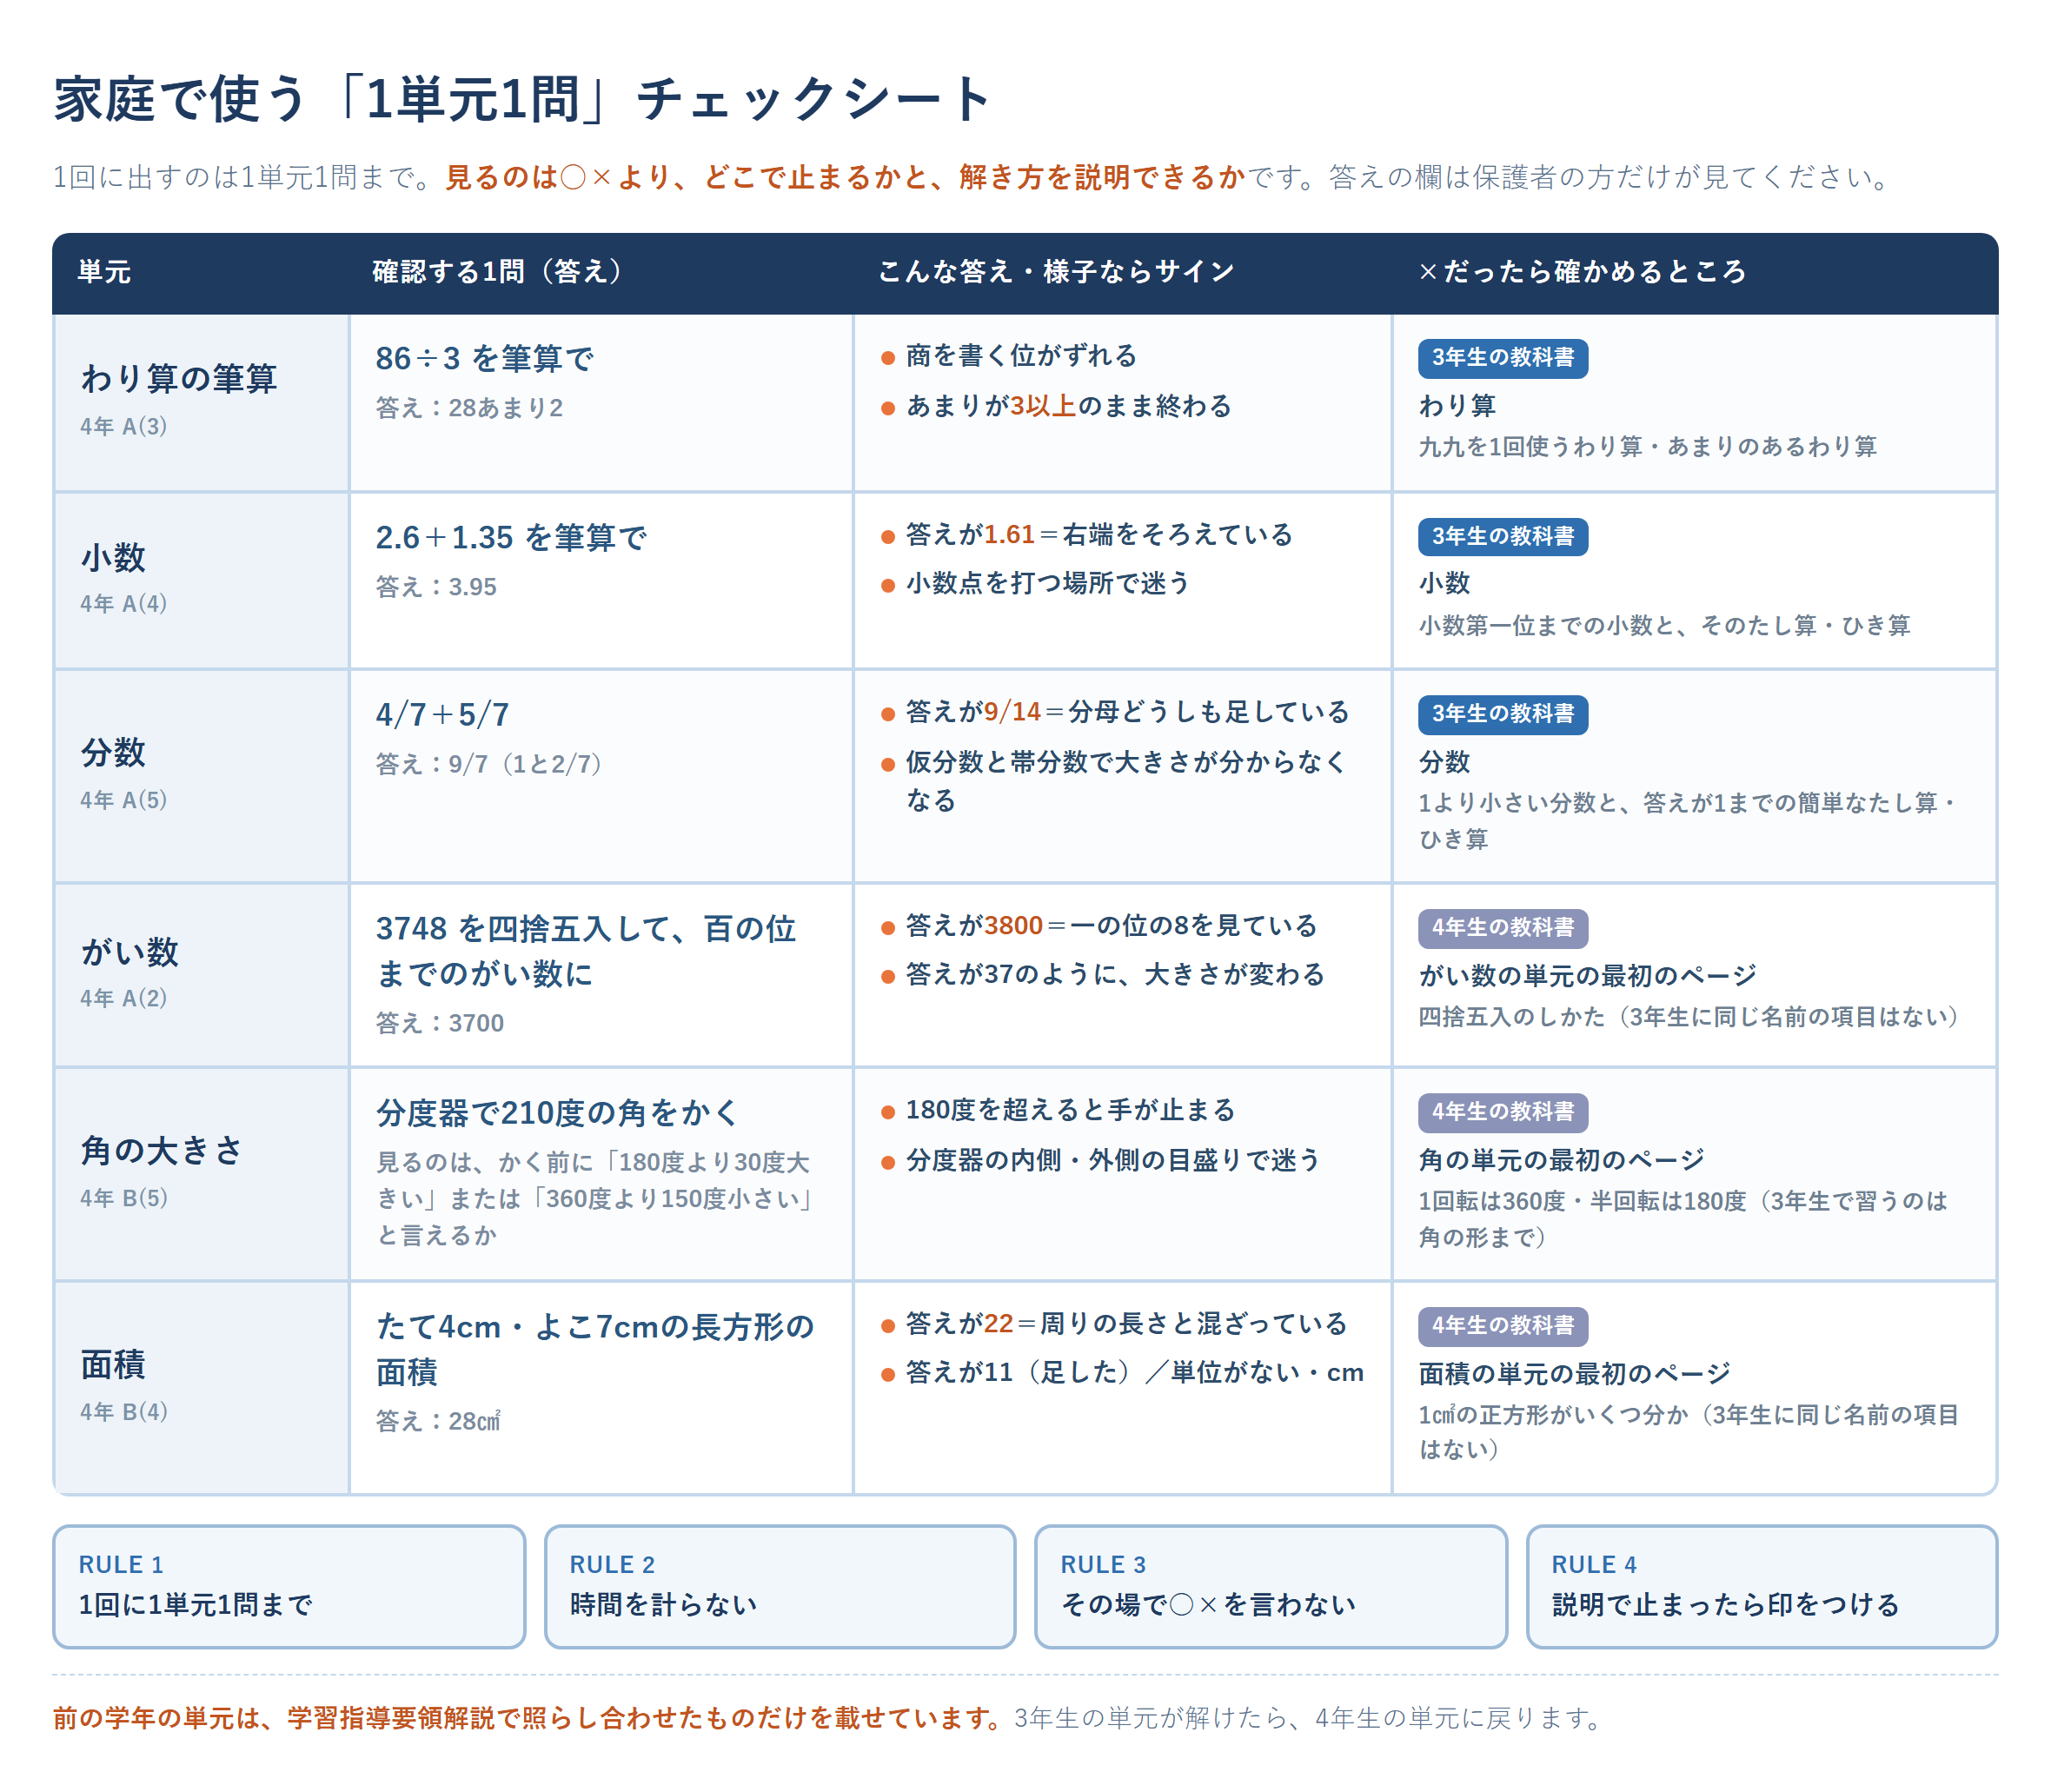Click the RULE 3 card その場で○×を言わない
The width and height of the screenshot is (2051, 1792).
1271,1587
